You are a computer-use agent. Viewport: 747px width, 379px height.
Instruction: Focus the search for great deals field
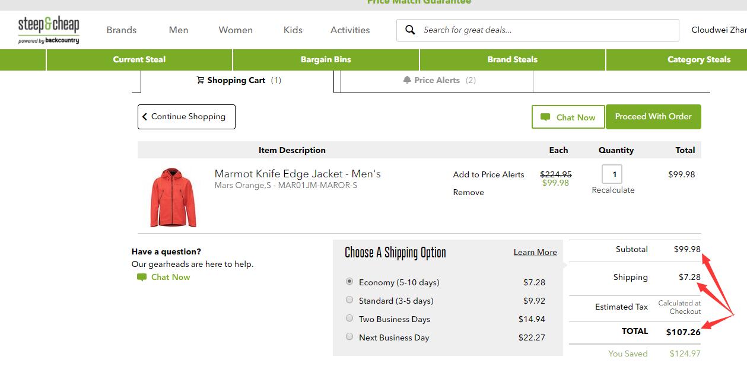(x=538, y=30)
